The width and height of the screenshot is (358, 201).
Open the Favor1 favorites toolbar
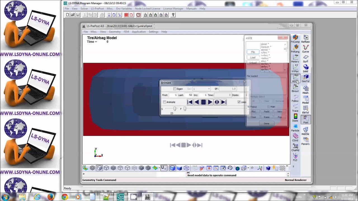click(305, 141)
